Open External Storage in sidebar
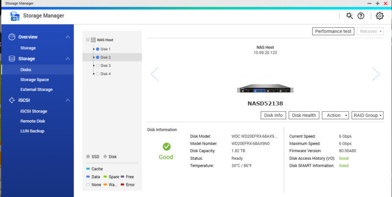Screen dimensions: 392x197 point(36,89)
